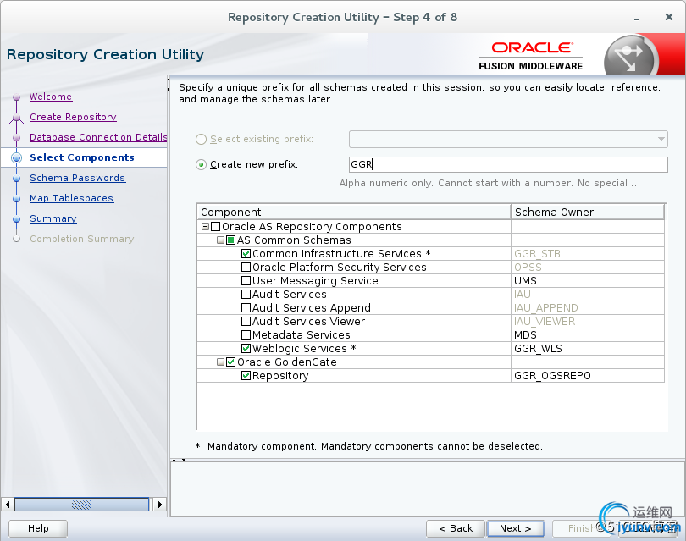The width and height of the screenshot is (686, 541).
Task: Click the sidebar horizontal scrollbar thumb
Action: [x=81, y=505]
